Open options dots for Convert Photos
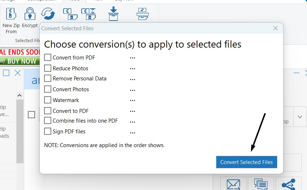The image size is (307, 190). click(133, 90)
